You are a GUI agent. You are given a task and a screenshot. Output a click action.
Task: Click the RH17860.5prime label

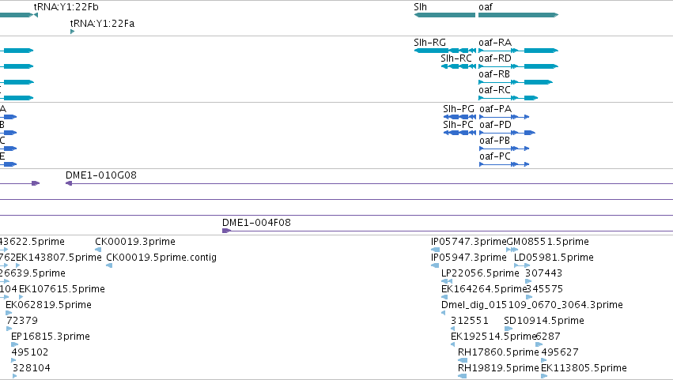tap(498, 352)
